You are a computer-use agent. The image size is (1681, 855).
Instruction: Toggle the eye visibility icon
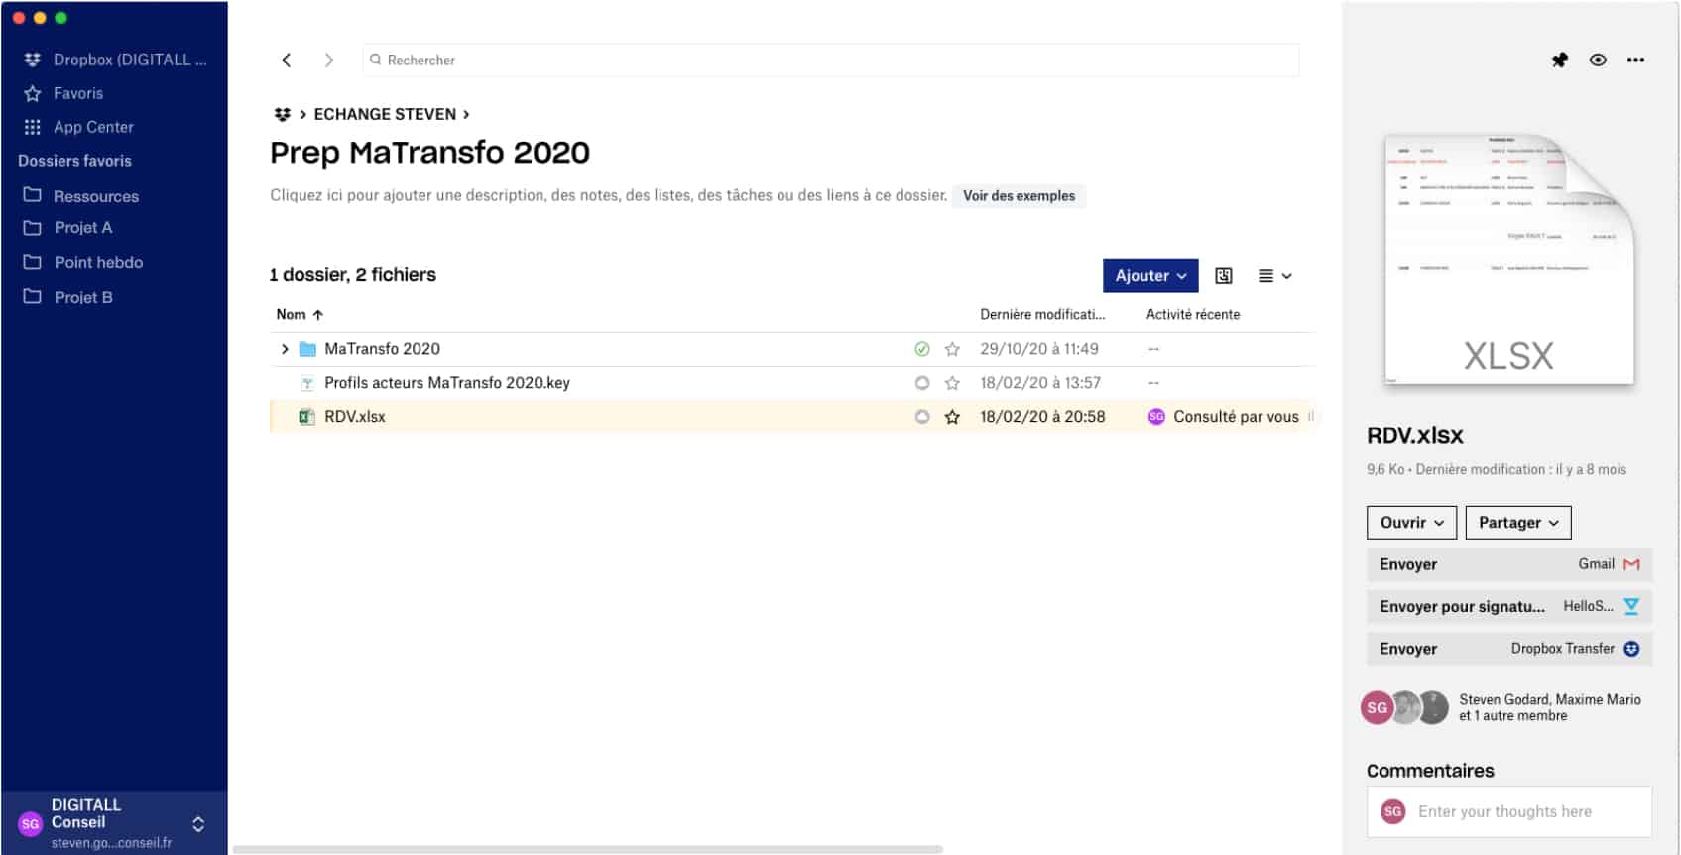(1598, 61)
